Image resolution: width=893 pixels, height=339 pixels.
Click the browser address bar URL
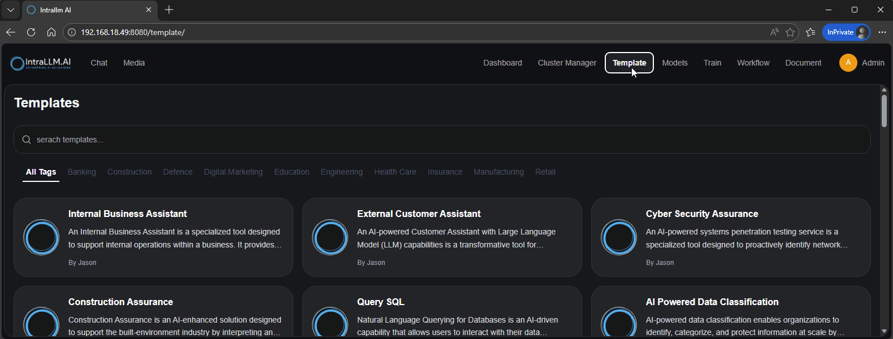pos(133,32)
